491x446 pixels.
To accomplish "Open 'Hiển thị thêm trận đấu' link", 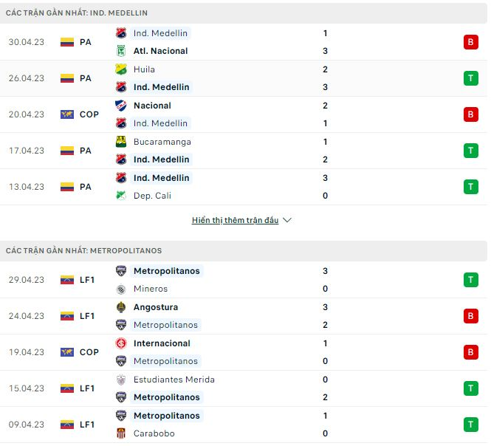I will pos(236,220).
